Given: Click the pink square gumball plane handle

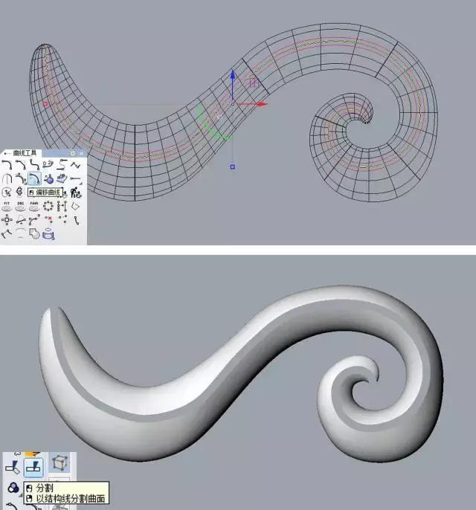Looking at the screenshot, I should 254,83.
